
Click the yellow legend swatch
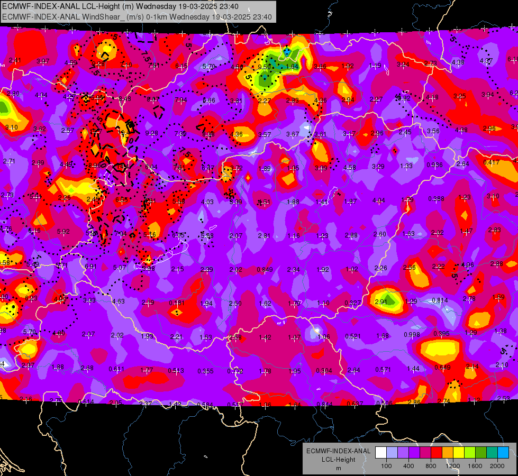point(459,453)
